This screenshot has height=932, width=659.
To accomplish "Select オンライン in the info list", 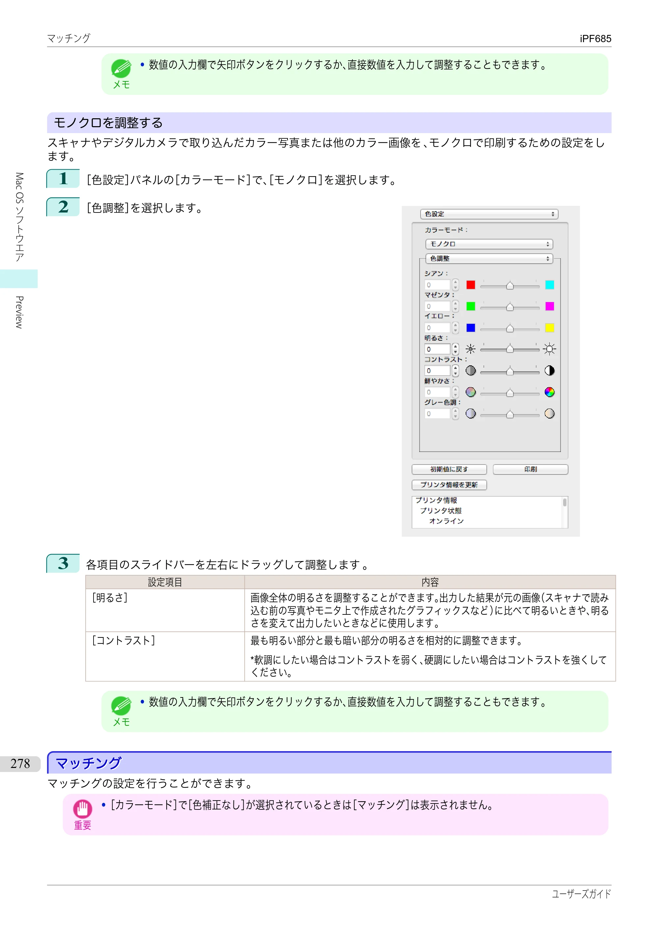I will coord(446,521).
